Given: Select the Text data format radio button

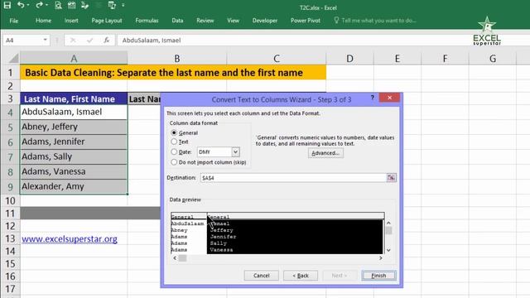Looking at the screenshot, I should tap(174, 142).
